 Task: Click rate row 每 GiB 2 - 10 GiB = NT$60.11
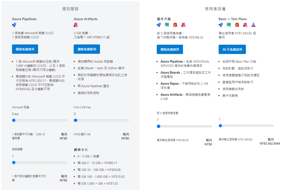click(x=97, y=163)
